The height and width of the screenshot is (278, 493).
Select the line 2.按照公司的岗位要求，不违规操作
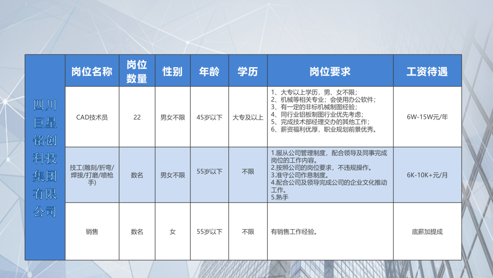tap(322, 168)
